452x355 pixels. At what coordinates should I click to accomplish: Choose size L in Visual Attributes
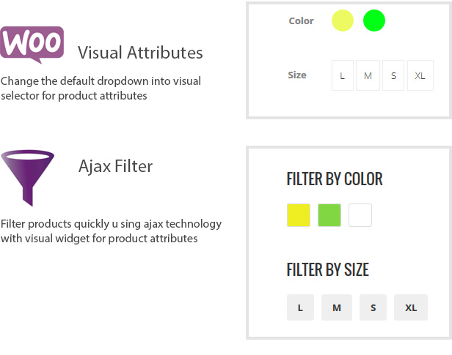point(343,75)
